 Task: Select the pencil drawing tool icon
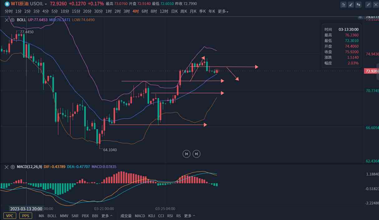click(x=351, y=4)
